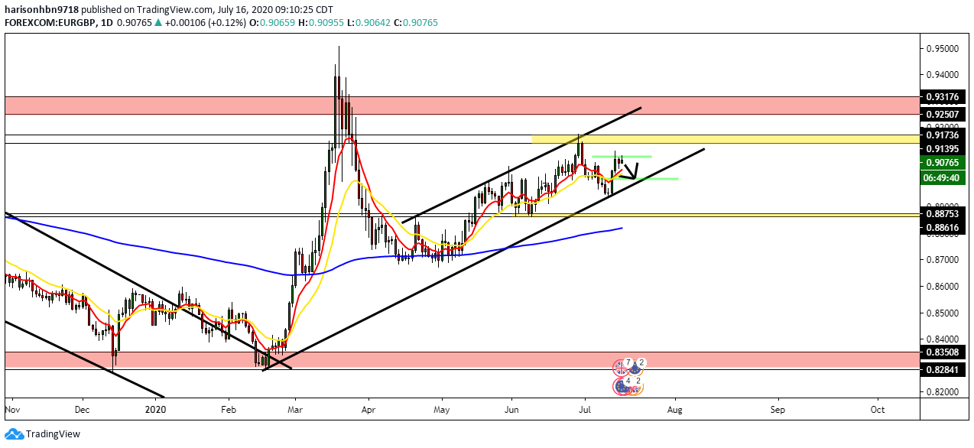Viewport: 974px width, 448px height.
Task: Click the +0.00106 (+0.12%) change value
Action: tap(205, 23)
